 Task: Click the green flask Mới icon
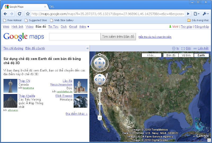170,27
